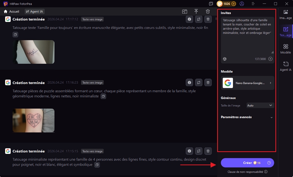The image size is (293, 177).
Task: Regenerate the 'Famille pour toujours' tattoo creation
Action: pyautogui.click(x=199, y=19)
